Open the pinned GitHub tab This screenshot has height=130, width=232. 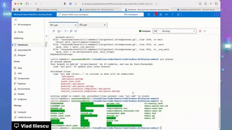coord(14,10)
